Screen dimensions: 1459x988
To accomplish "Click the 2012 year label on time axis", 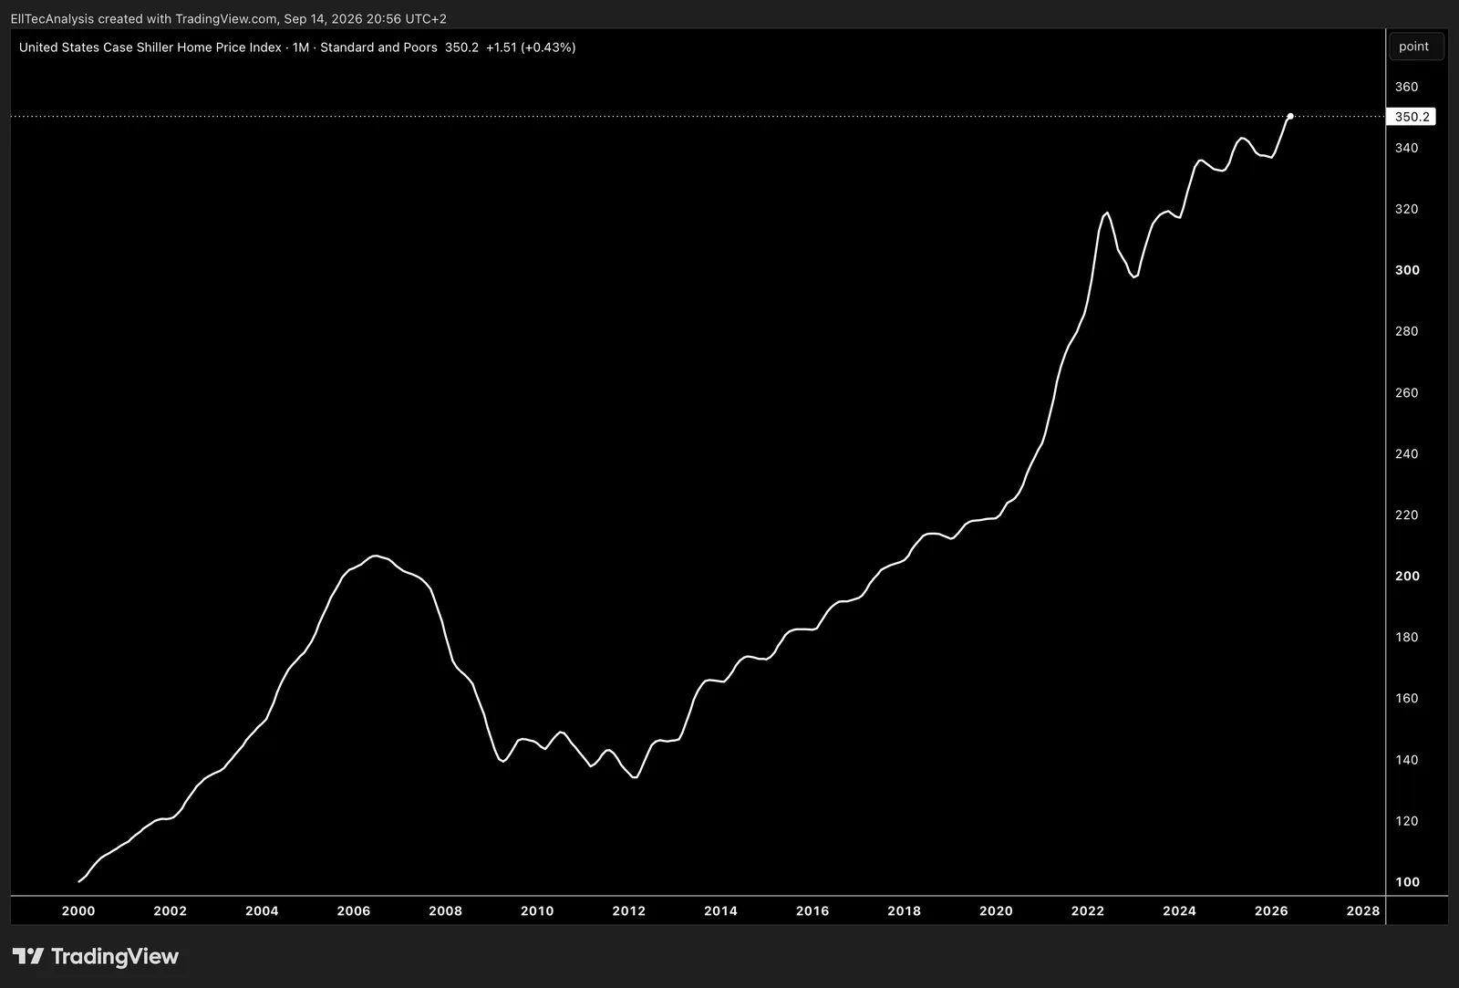I will pos(629,910).
